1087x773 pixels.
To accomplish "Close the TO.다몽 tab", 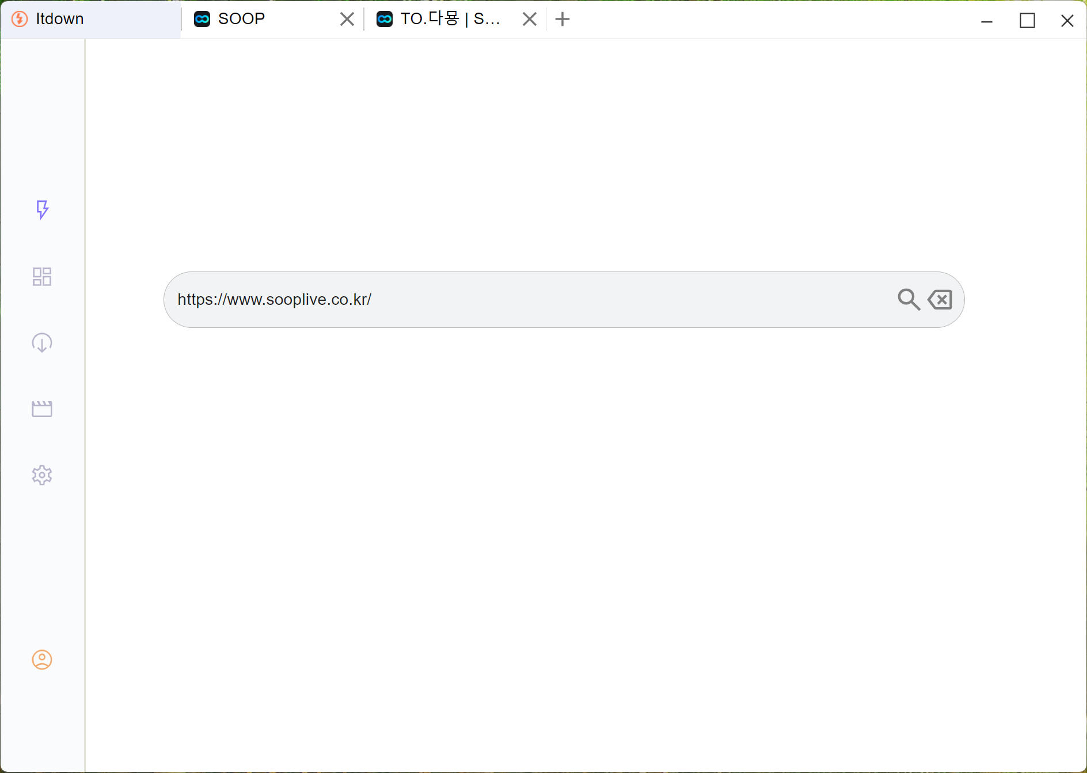I will [x=530, y=20].
